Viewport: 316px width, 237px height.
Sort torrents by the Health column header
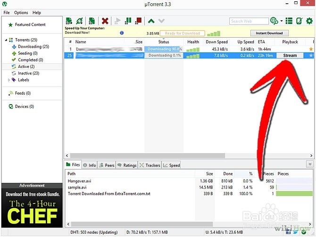(x=193, y=42)
